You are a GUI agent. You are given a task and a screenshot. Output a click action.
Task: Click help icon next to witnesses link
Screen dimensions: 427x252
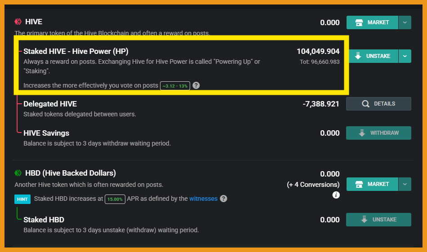coord(223,199)
